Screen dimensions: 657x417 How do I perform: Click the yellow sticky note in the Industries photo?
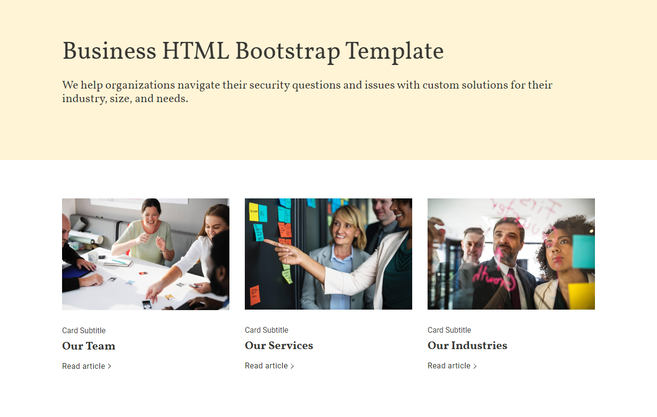tap(581, 296)
